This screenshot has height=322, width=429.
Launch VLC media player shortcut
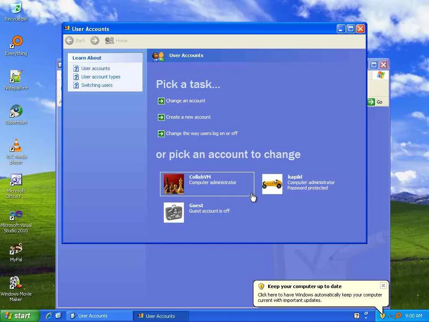[x=16, y=152]
